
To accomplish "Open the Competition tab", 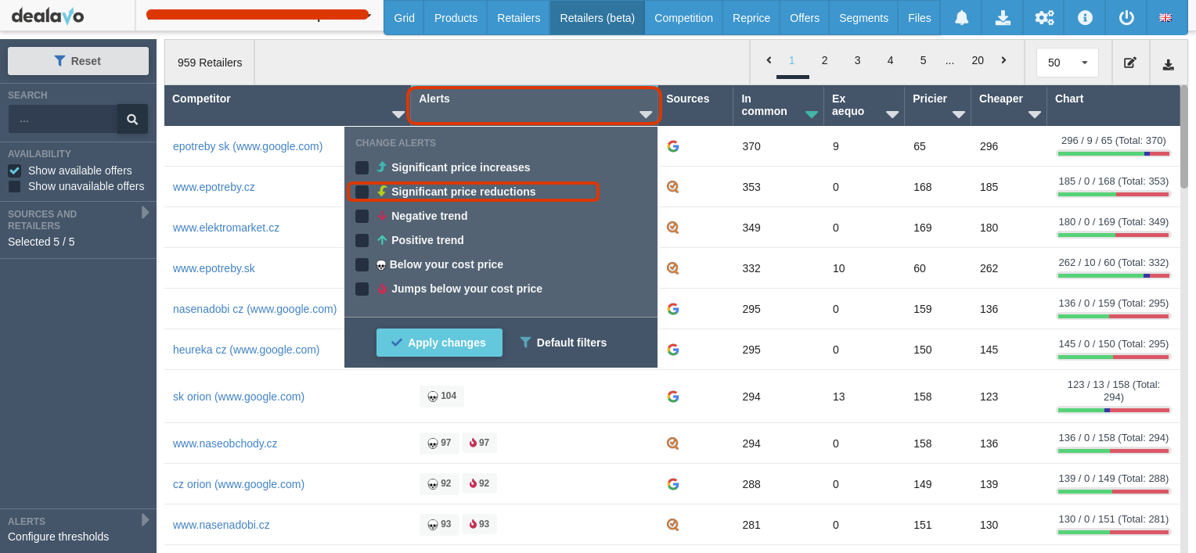I will click(x=683, y=18).
